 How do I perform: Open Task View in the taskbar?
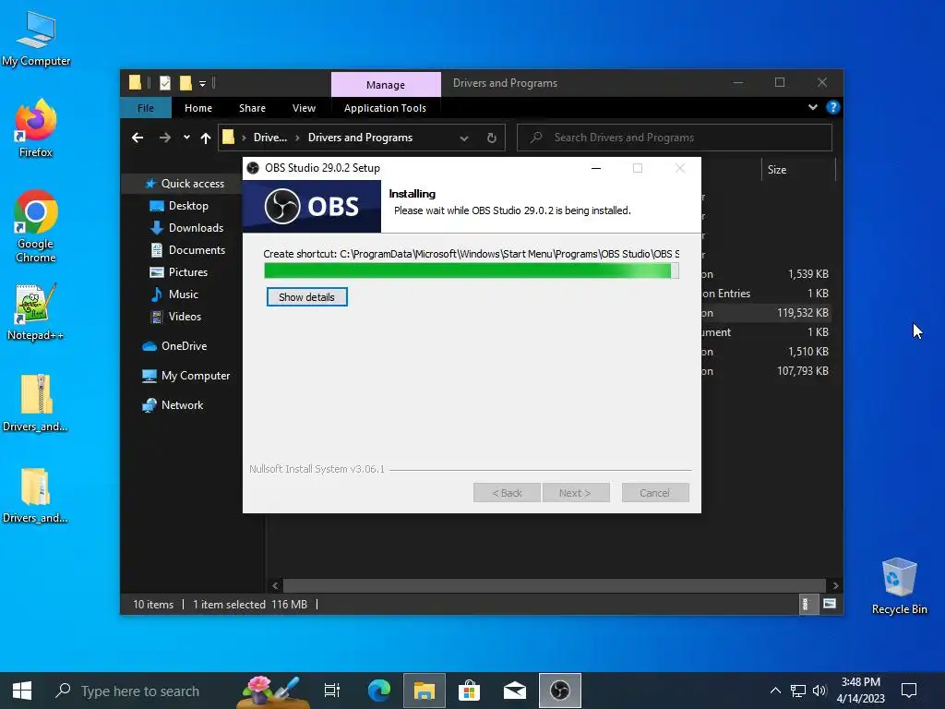(x=332, y=691)
